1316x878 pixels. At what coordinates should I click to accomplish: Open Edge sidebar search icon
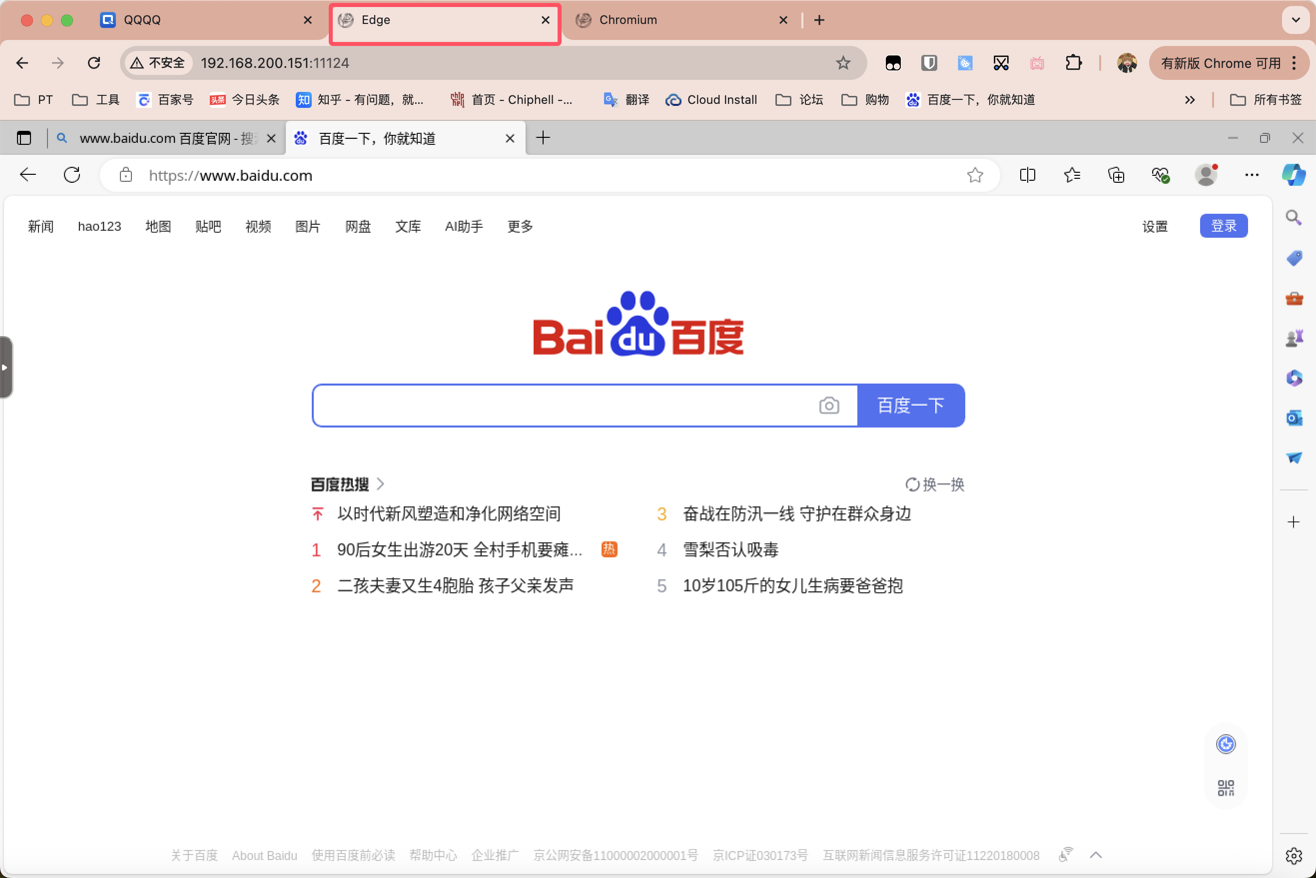click(x=1294, y=217)
